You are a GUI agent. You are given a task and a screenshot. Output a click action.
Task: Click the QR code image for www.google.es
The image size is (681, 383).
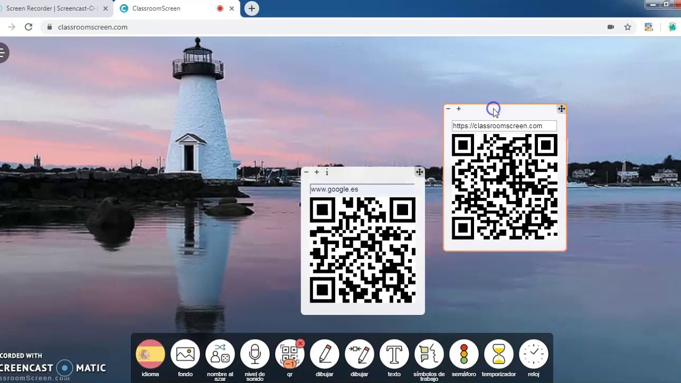point(363,250)
